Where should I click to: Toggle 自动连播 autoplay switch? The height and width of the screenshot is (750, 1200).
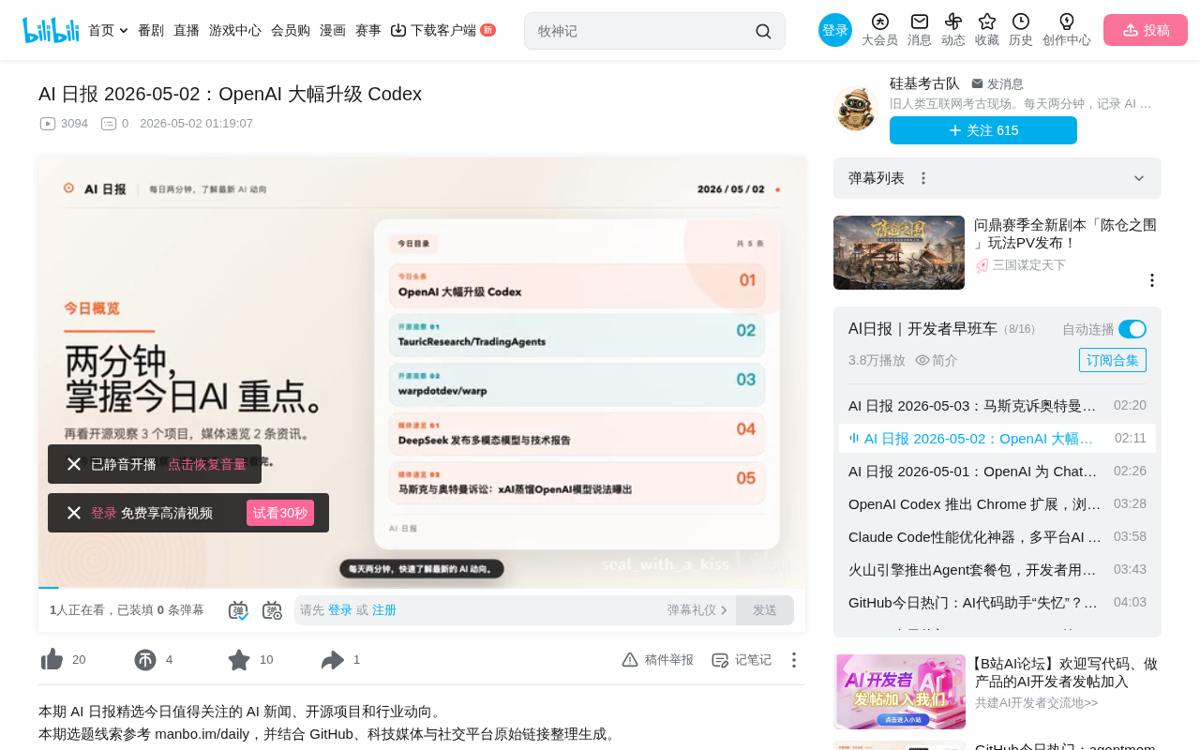point(1132,329)
